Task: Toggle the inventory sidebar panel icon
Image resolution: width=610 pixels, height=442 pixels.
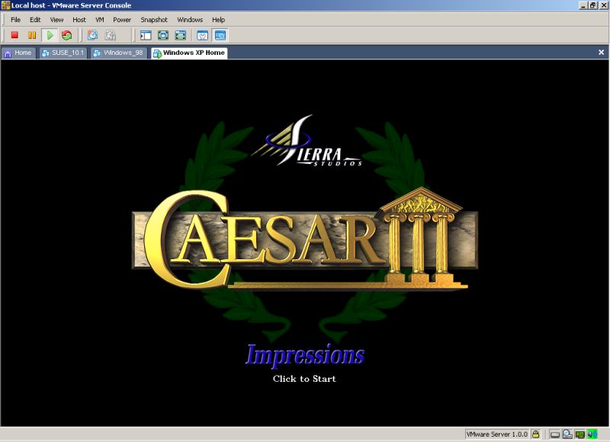Action: [x=146, y=35]
